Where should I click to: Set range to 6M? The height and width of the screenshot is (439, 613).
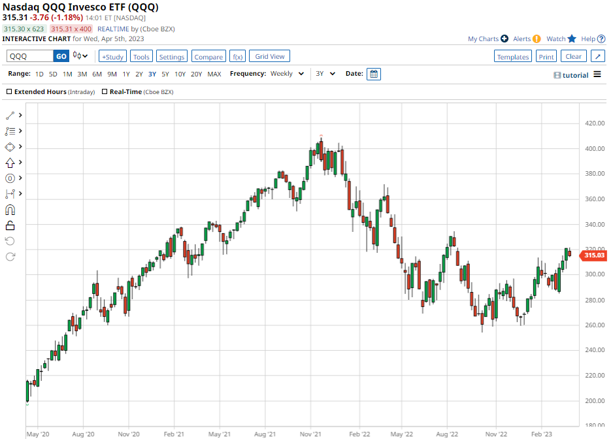(97, 74)
